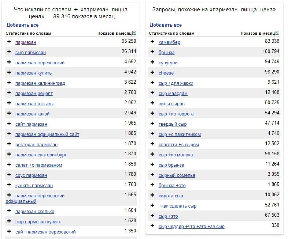
Task: Add the сыр пармезан query with its plus icon
Action: (9, 52)
